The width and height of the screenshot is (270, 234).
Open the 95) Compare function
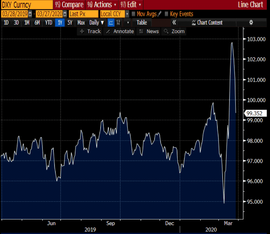(x=69, y=5)
